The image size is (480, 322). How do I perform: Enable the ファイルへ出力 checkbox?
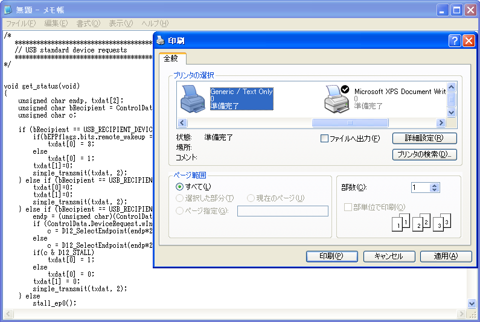(324, 139)
